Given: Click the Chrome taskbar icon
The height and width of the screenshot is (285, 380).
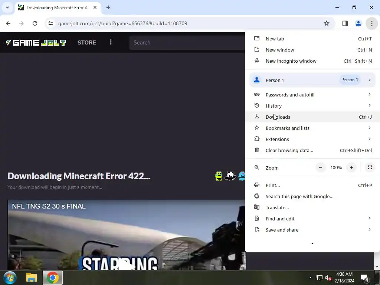Looking at the screenshot, I should tap(53, 278).
